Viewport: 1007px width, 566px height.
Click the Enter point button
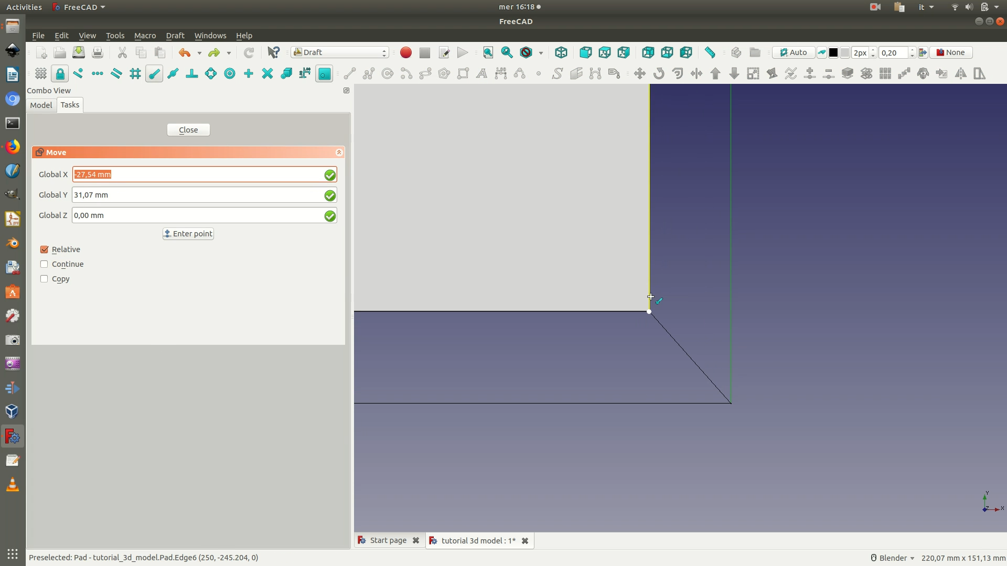point(188,234)
